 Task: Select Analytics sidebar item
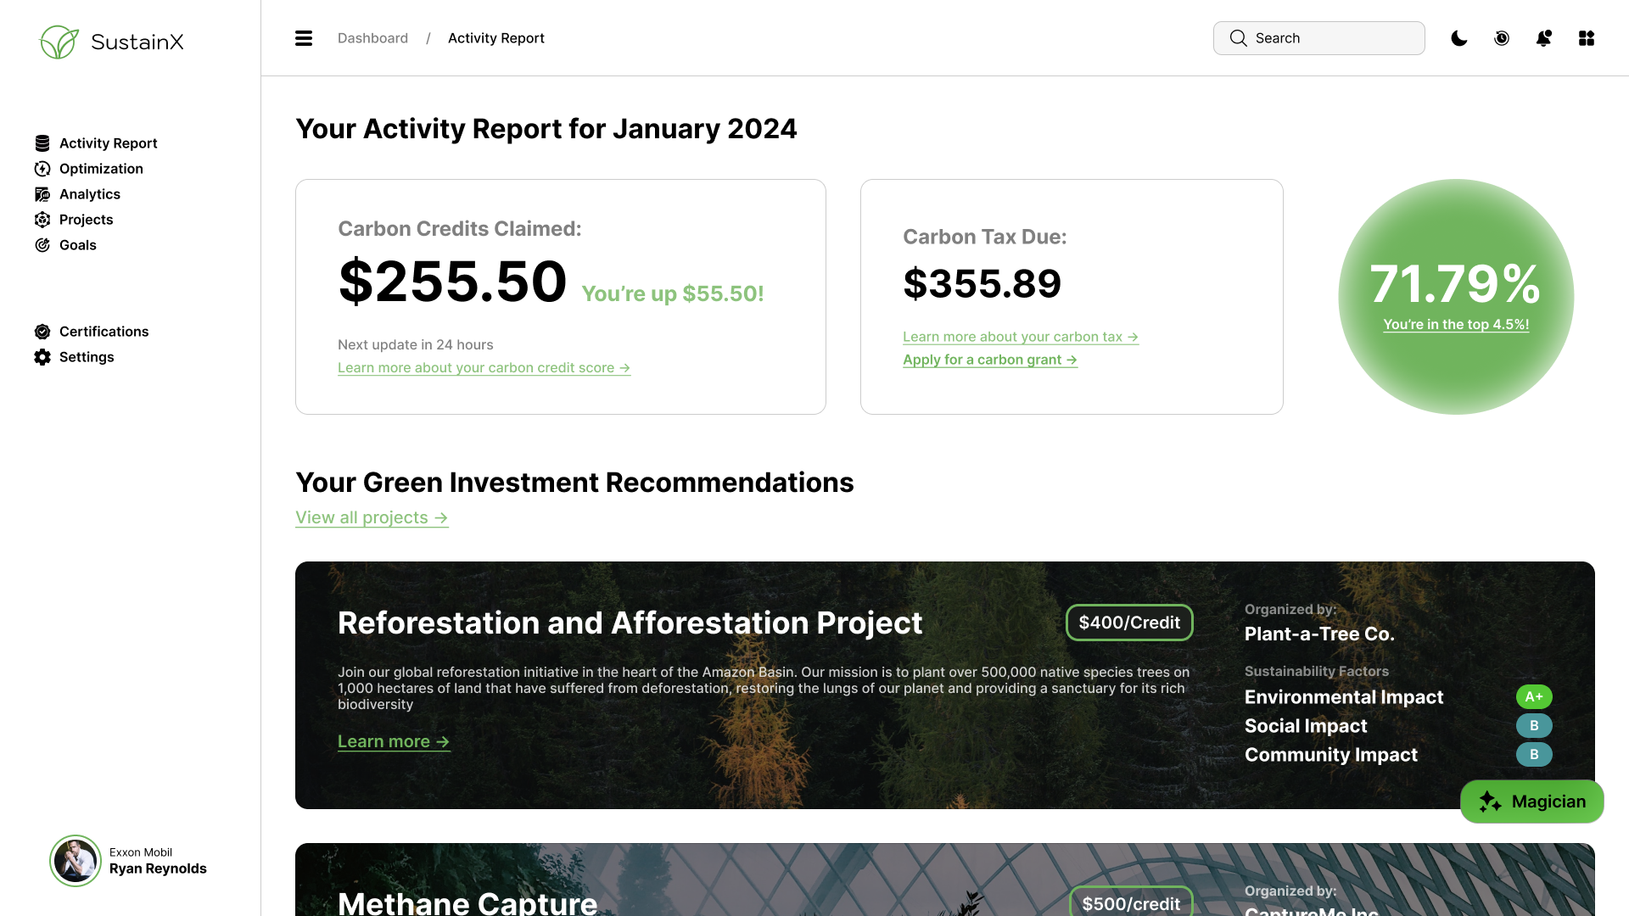tap(89, 194)
